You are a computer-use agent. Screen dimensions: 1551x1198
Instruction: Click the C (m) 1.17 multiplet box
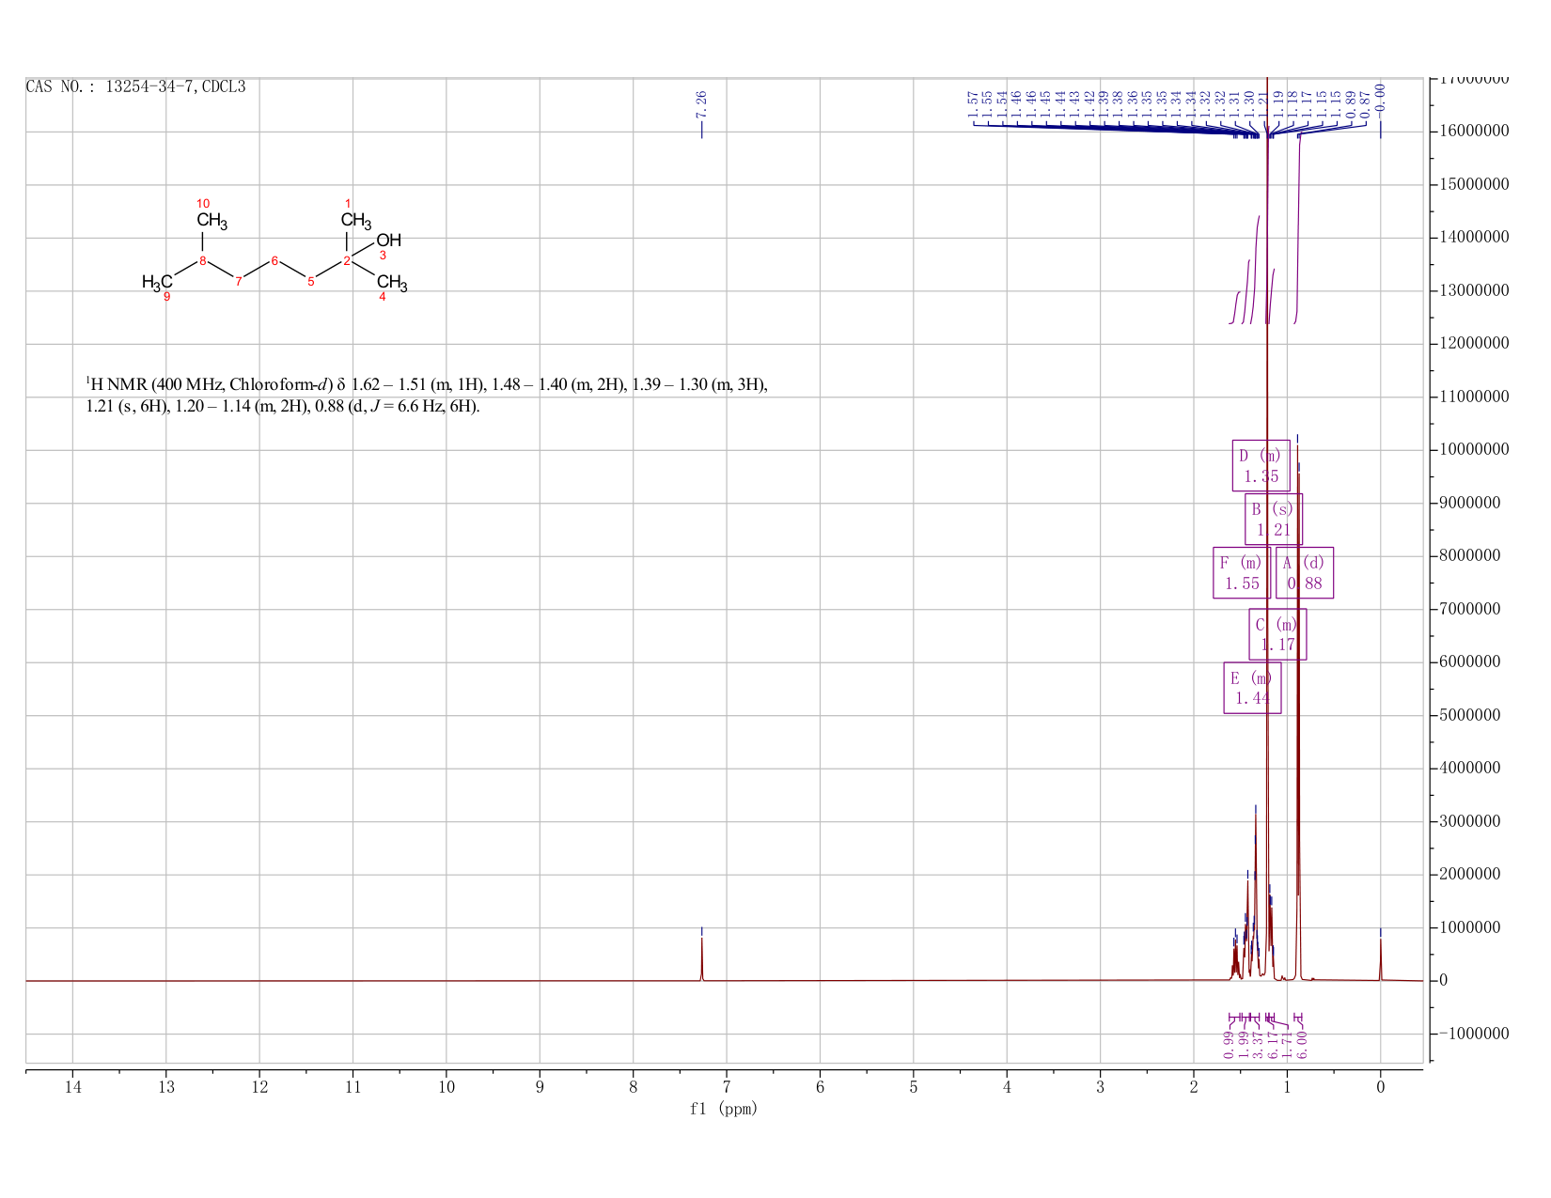tap(1277, 634)
